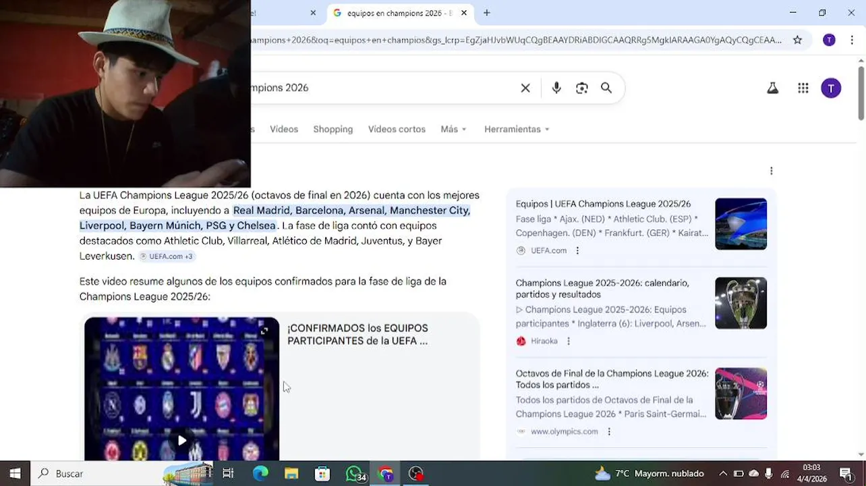The height and width of the screenshot is (486, 866).
Task: Open the notification center icon
Action: tap(846, 473)
